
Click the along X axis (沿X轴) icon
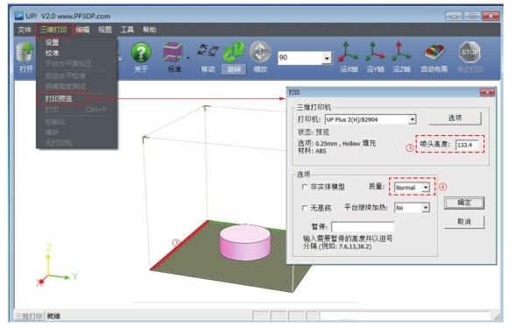pos(349,52)
